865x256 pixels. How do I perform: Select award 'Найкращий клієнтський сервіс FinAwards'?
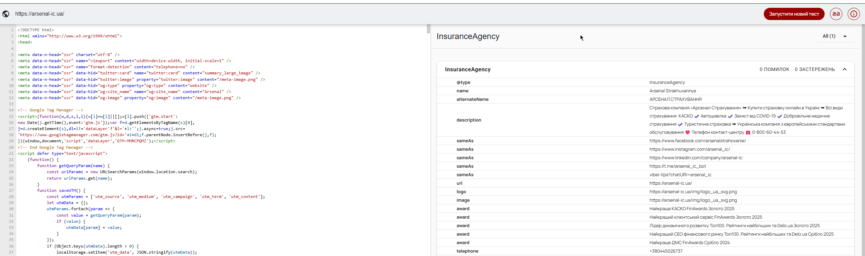point(706,217)
